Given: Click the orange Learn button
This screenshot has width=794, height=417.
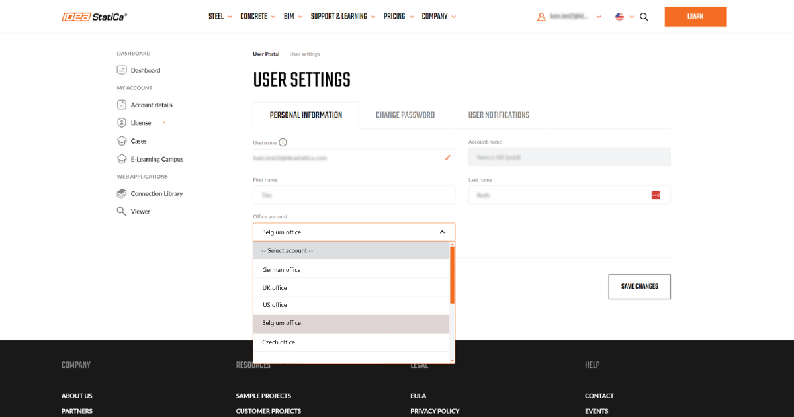Looking at the screenshot, I should (695, 17).
